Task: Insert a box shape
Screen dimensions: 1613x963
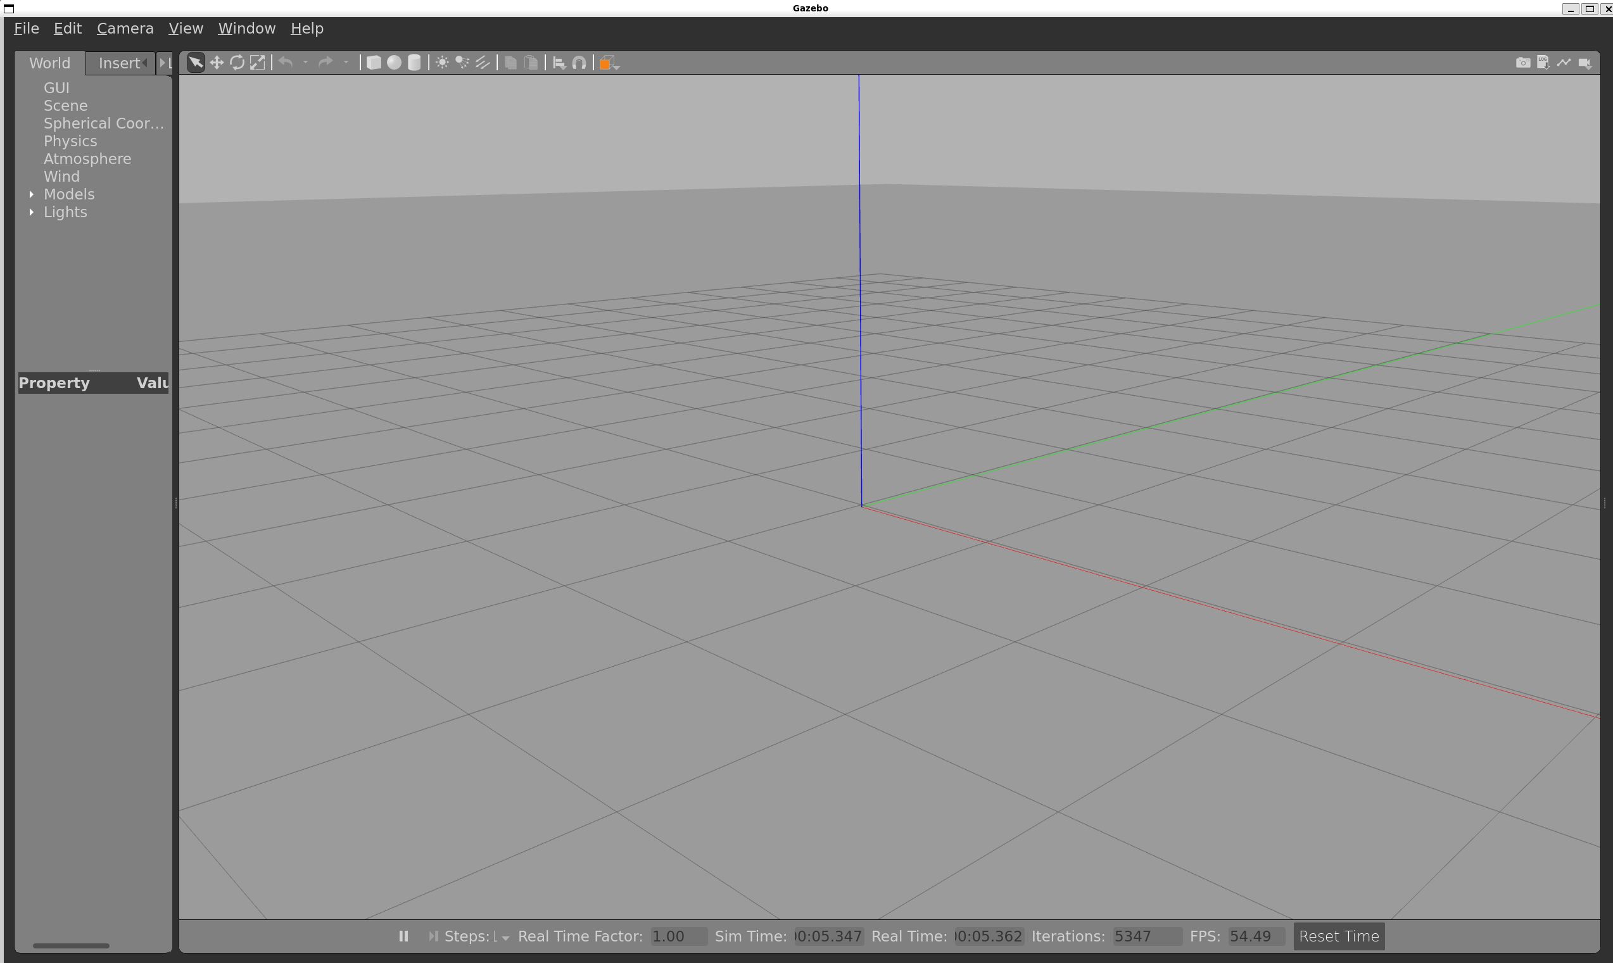Action: tap(374, 63)
